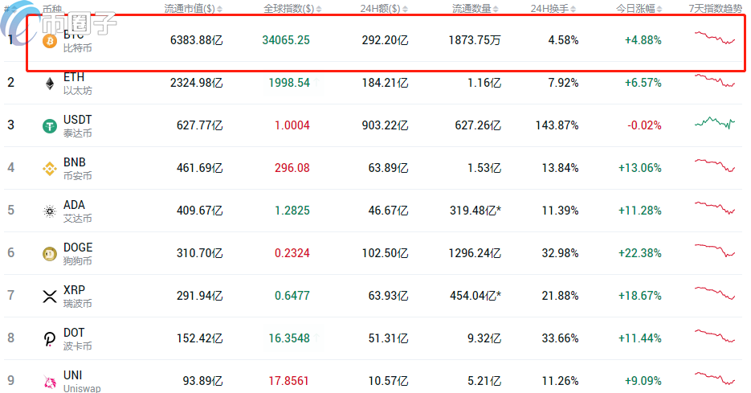Viewport: 751px width, 393px height.
Task: Click the Ethereum diamond icon
Action: pos(49,84)
